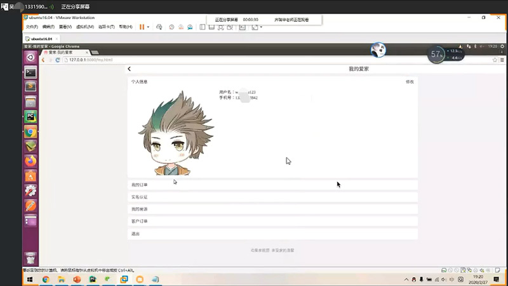Launch Sublime Text from the dock
The width and height of the screenshot is (508, 286).
click(30, 86)
